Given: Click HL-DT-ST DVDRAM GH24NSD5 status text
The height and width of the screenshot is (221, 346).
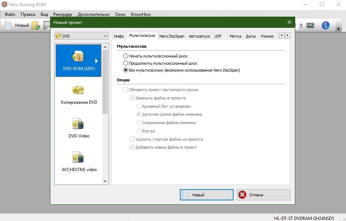Looking at the screenshot, I should point(304,218).
